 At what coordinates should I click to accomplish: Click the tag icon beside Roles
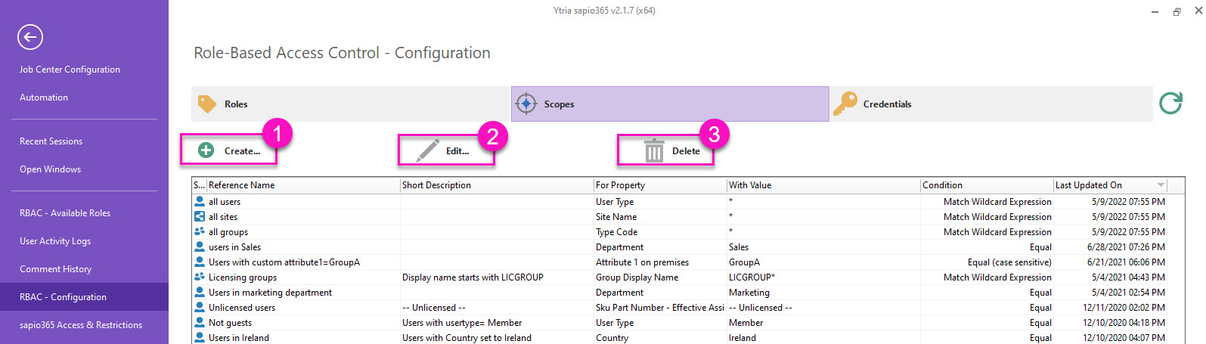tap(207, 104)
